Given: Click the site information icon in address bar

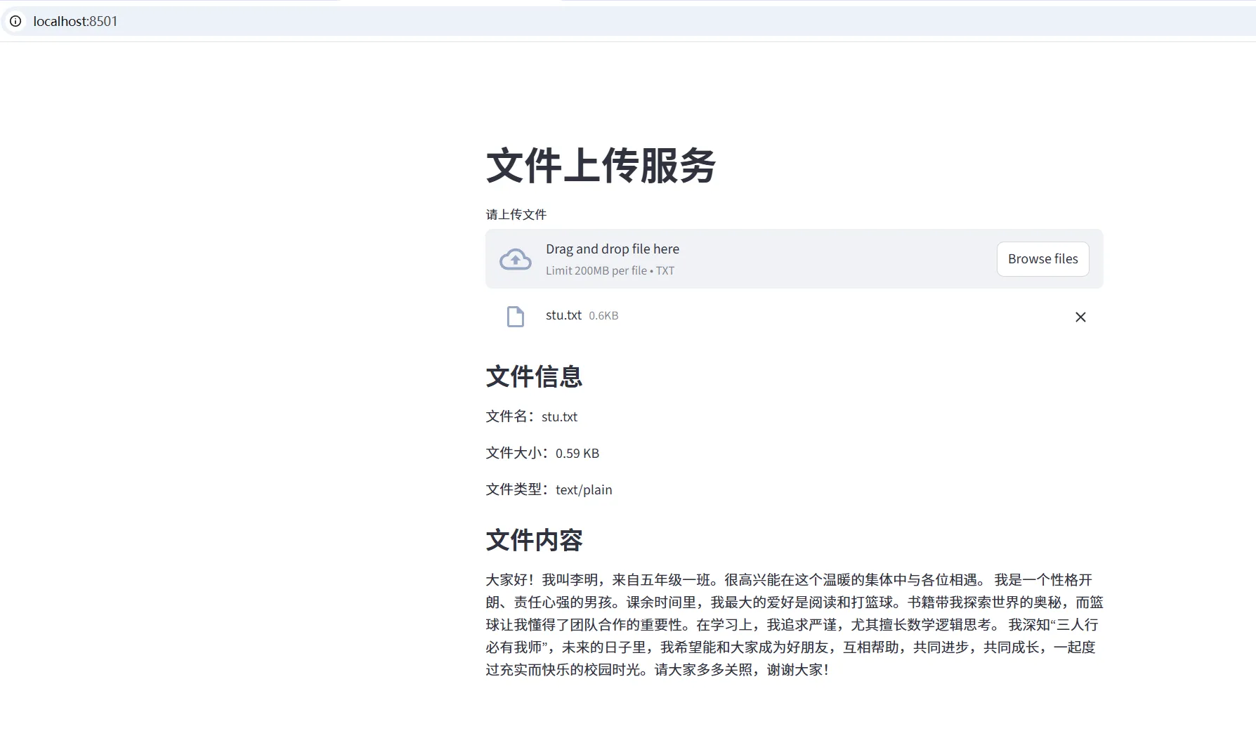Looking at the screenshot, I should (15, 21).
